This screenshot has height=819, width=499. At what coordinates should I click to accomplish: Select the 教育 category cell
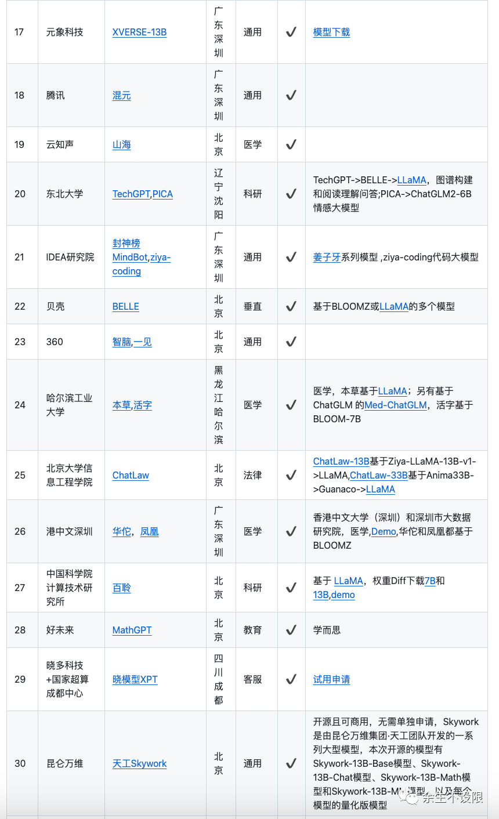[256, 630]
